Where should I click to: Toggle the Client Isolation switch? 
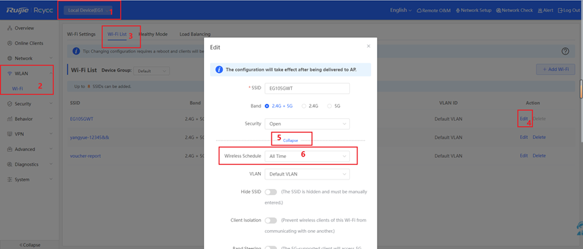pos(271,221)
